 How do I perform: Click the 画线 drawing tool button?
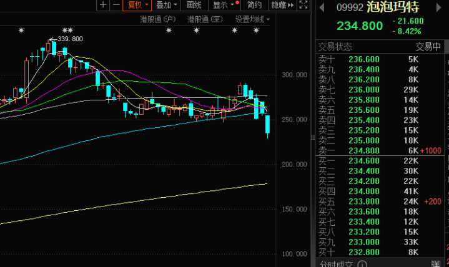(x=194, y=5)
